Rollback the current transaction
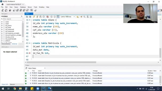 tap(55, 17)
